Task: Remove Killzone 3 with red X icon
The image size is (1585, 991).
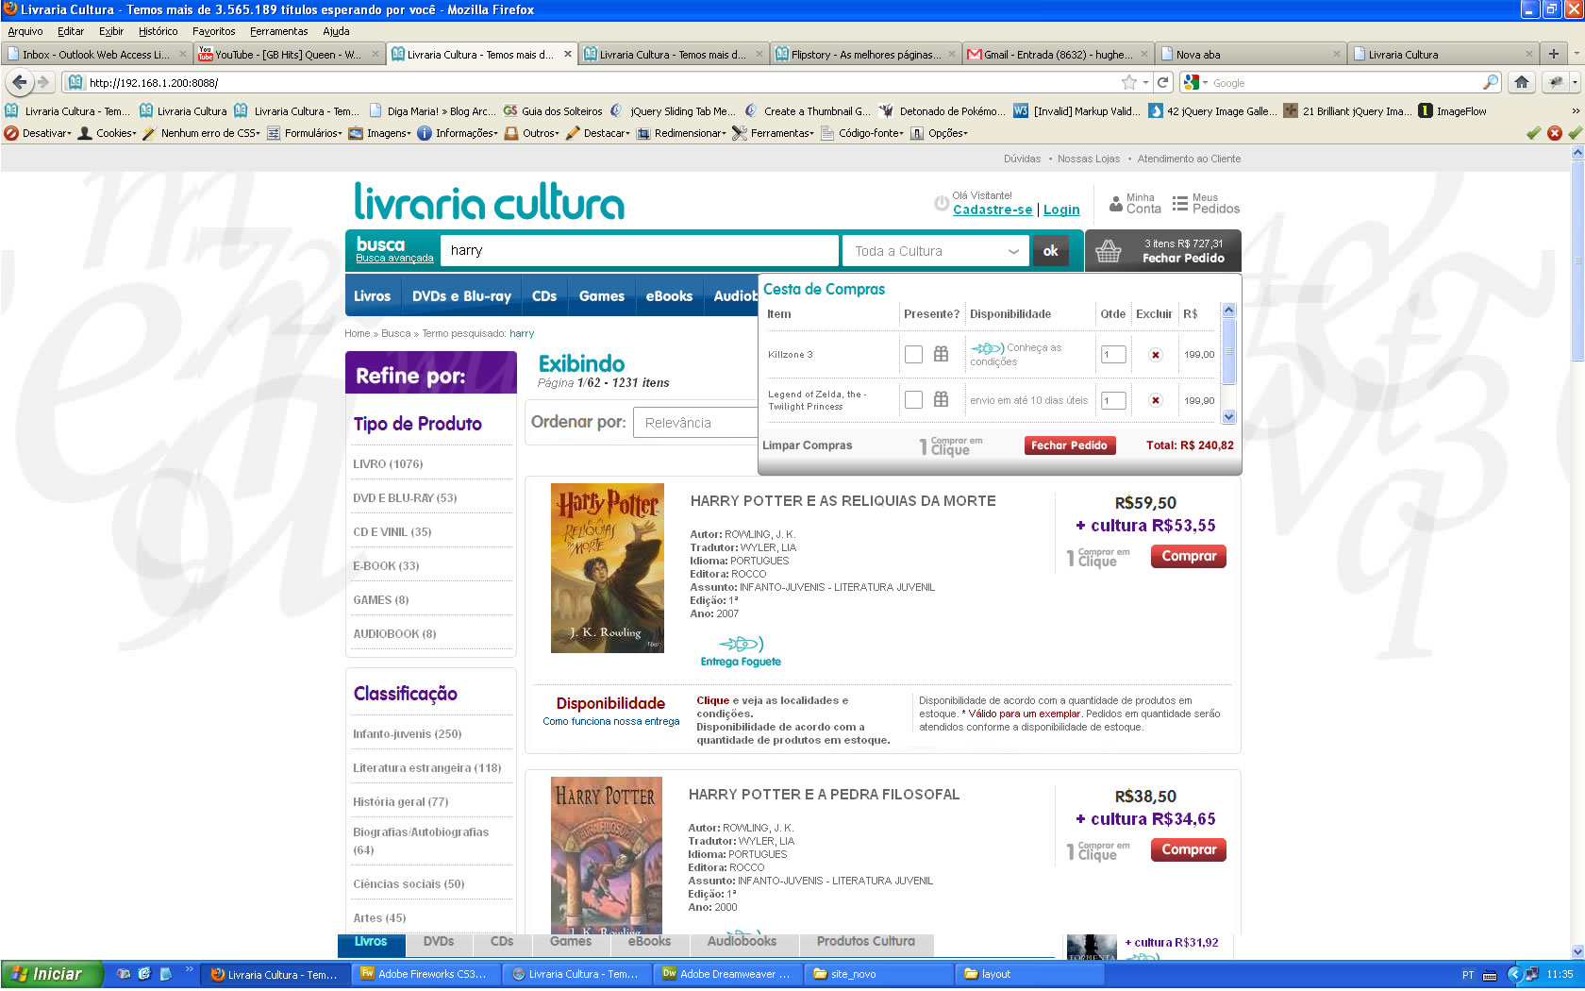Action: (1155, 355)
